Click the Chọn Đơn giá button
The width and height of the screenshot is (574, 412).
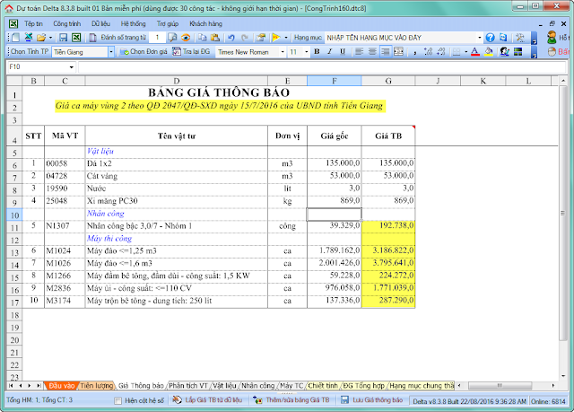coord(143,52)
